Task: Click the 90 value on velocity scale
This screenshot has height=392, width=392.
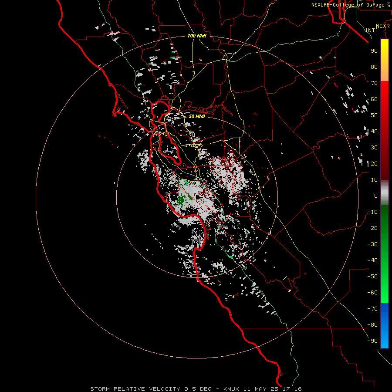Action: 374,51
